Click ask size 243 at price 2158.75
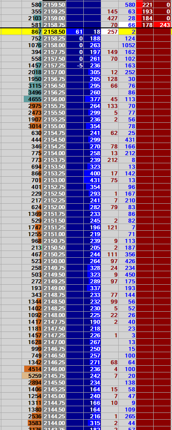172x430 pixels. coord(163,25)
